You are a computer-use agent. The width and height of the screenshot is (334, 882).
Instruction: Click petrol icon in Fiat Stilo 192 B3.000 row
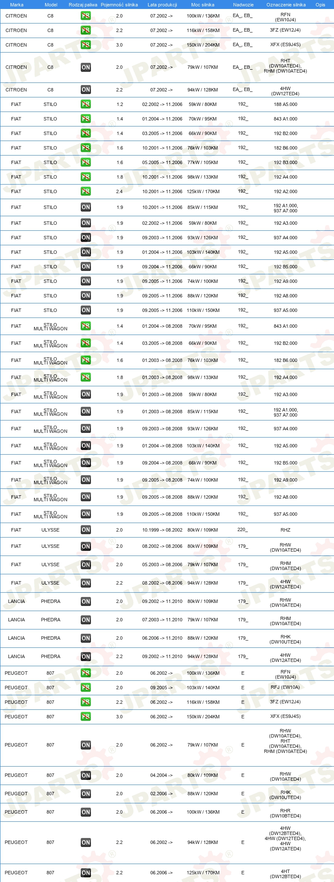click(85, 162)
